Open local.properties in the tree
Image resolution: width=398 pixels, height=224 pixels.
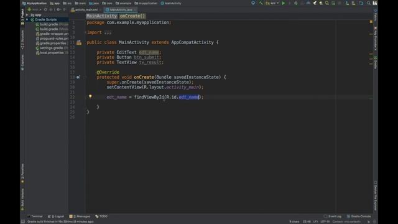pos(52,53)
